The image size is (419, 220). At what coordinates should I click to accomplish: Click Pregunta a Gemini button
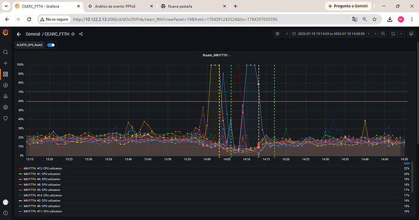pos(348,6)
